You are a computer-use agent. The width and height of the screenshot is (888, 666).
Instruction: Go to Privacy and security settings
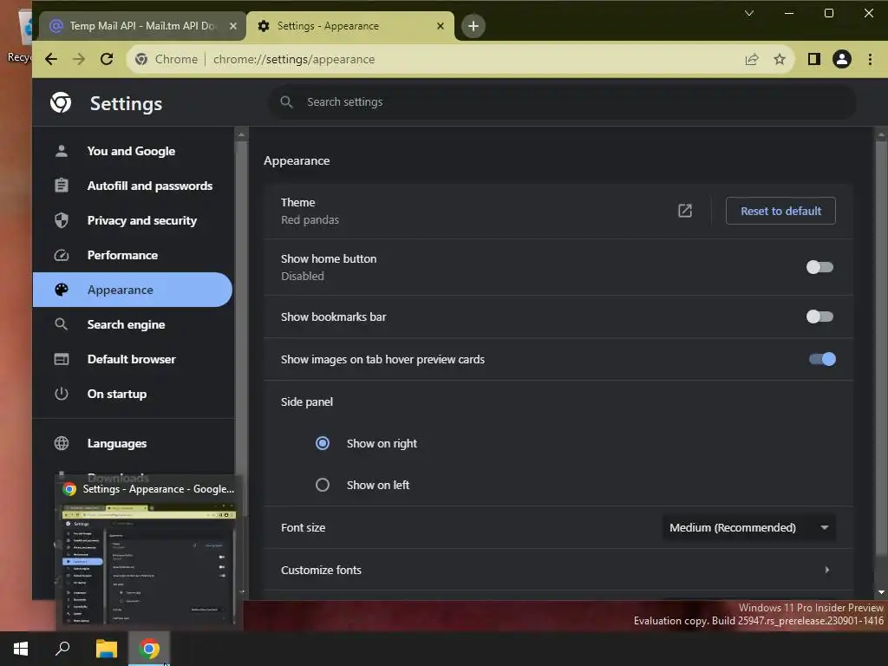click(133, 220)
